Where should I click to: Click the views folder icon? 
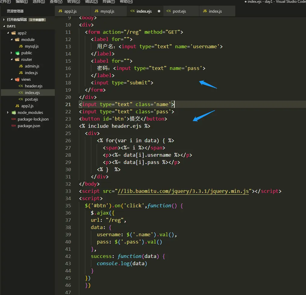tap(17, 80)
